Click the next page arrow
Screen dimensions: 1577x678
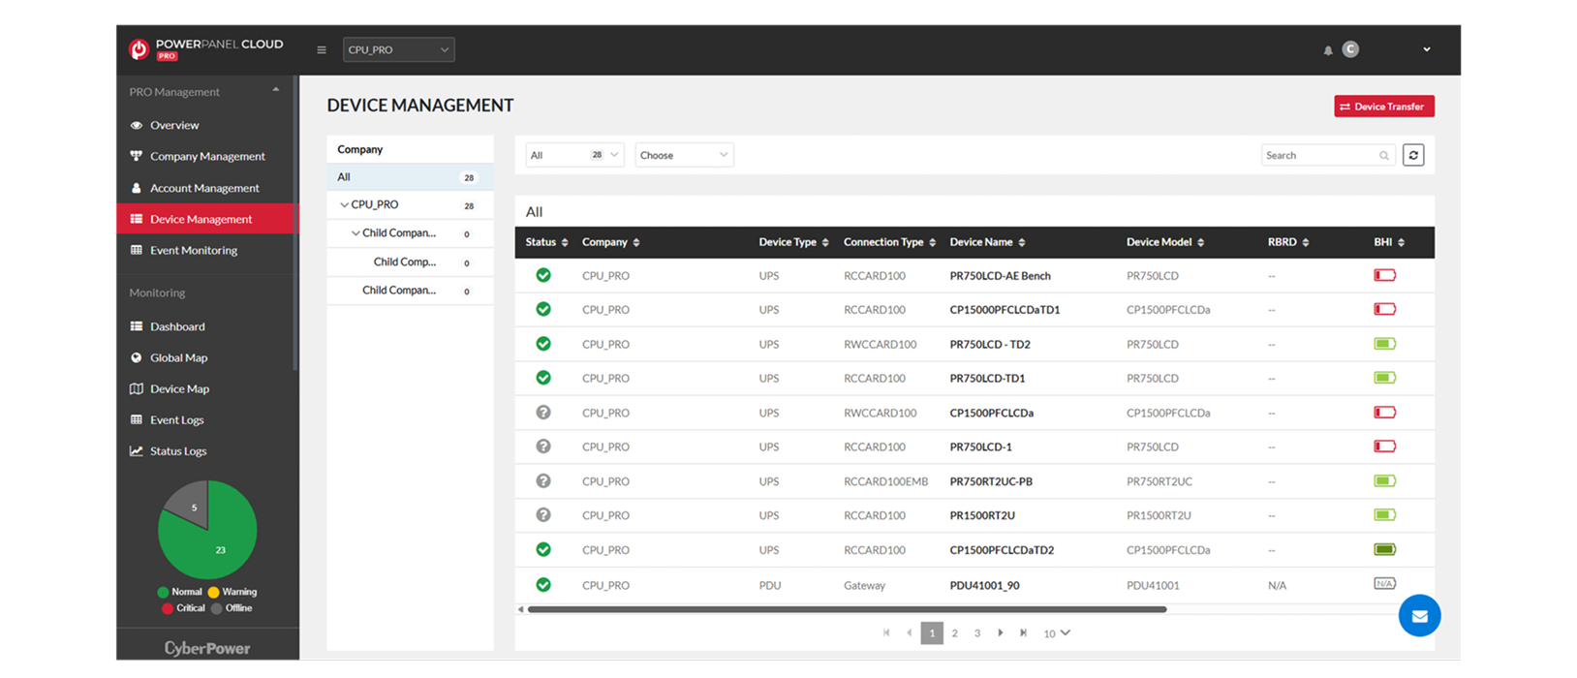pos(1001,632)
